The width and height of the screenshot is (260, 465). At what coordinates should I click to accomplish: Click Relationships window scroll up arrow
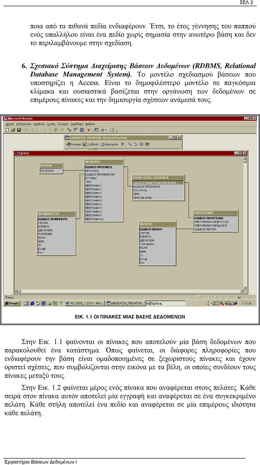click(245, 158)
